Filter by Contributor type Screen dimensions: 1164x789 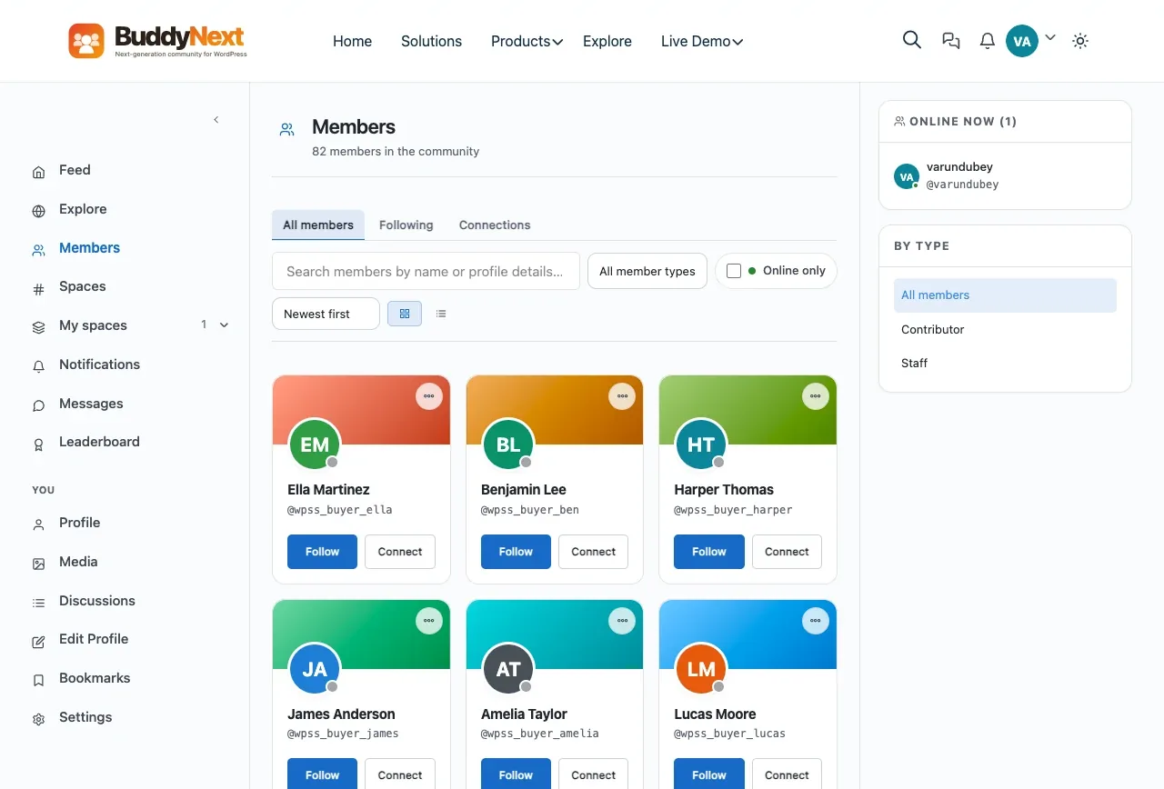[x=1005, y=330]
